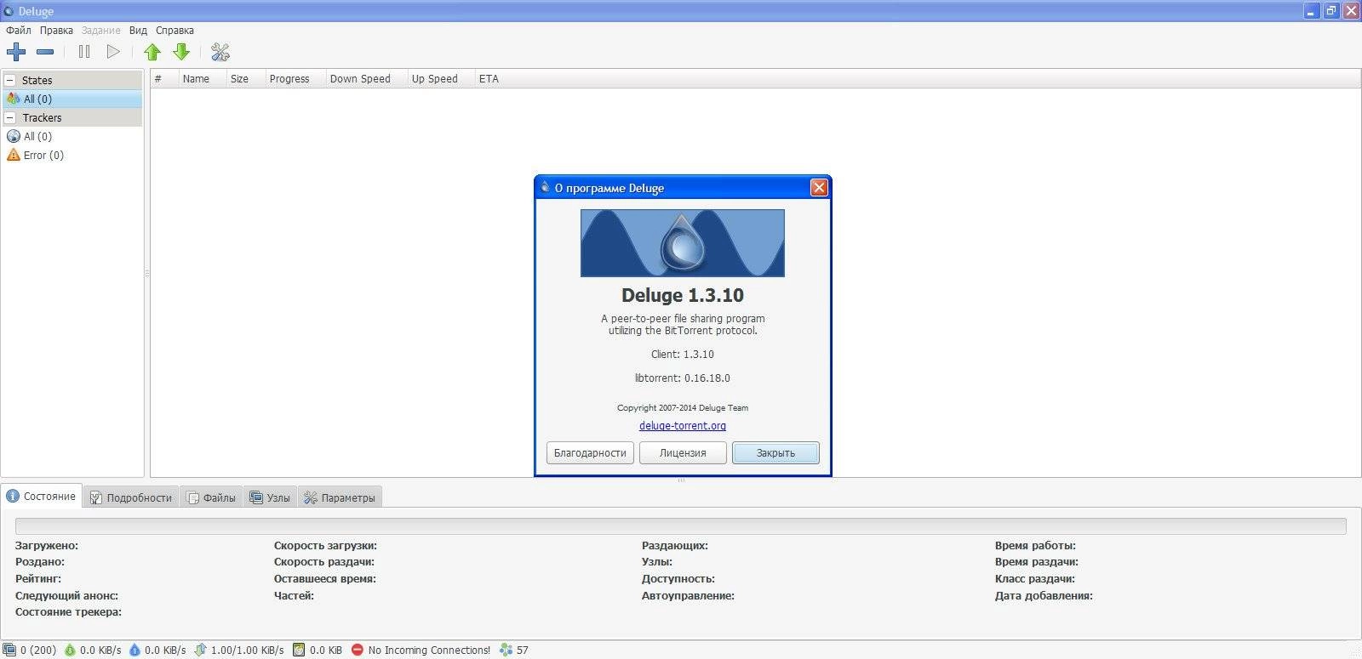
Task: Click the Время работы: label
Action: pyautogui.click(x=1035, y=545)
